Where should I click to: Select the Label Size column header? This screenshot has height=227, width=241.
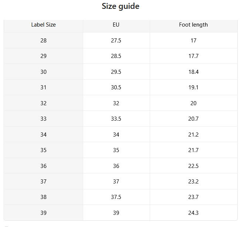pyautogui.click(x=44, y=25)
